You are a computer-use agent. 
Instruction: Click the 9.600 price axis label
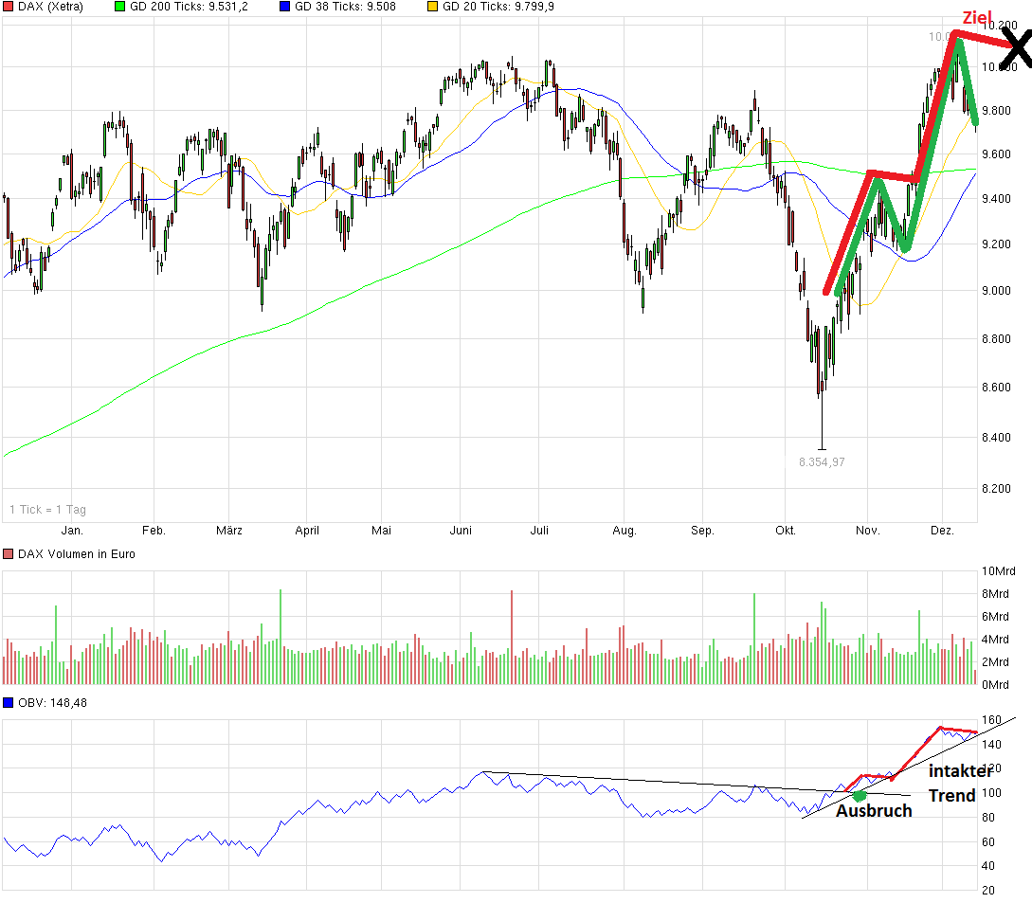pyautogui.click(x=996, y=154)
